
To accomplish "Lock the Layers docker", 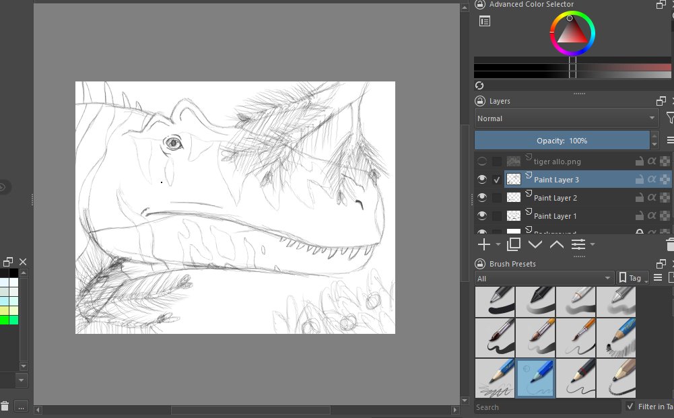I will click(479, 101).
